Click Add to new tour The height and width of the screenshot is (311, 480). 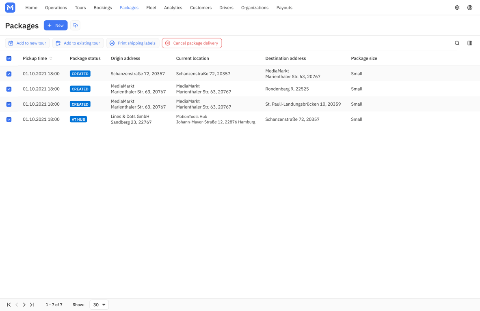pyautogui.click(x=28, y=43)
